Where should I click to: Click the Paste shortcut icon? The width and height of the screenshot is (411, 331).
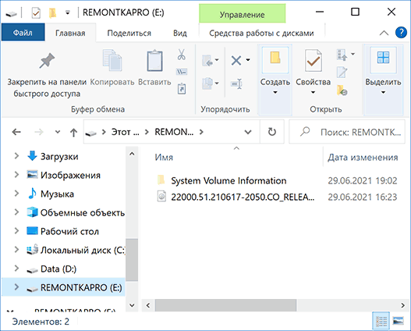pyautogui.click(x=182, y=89)
